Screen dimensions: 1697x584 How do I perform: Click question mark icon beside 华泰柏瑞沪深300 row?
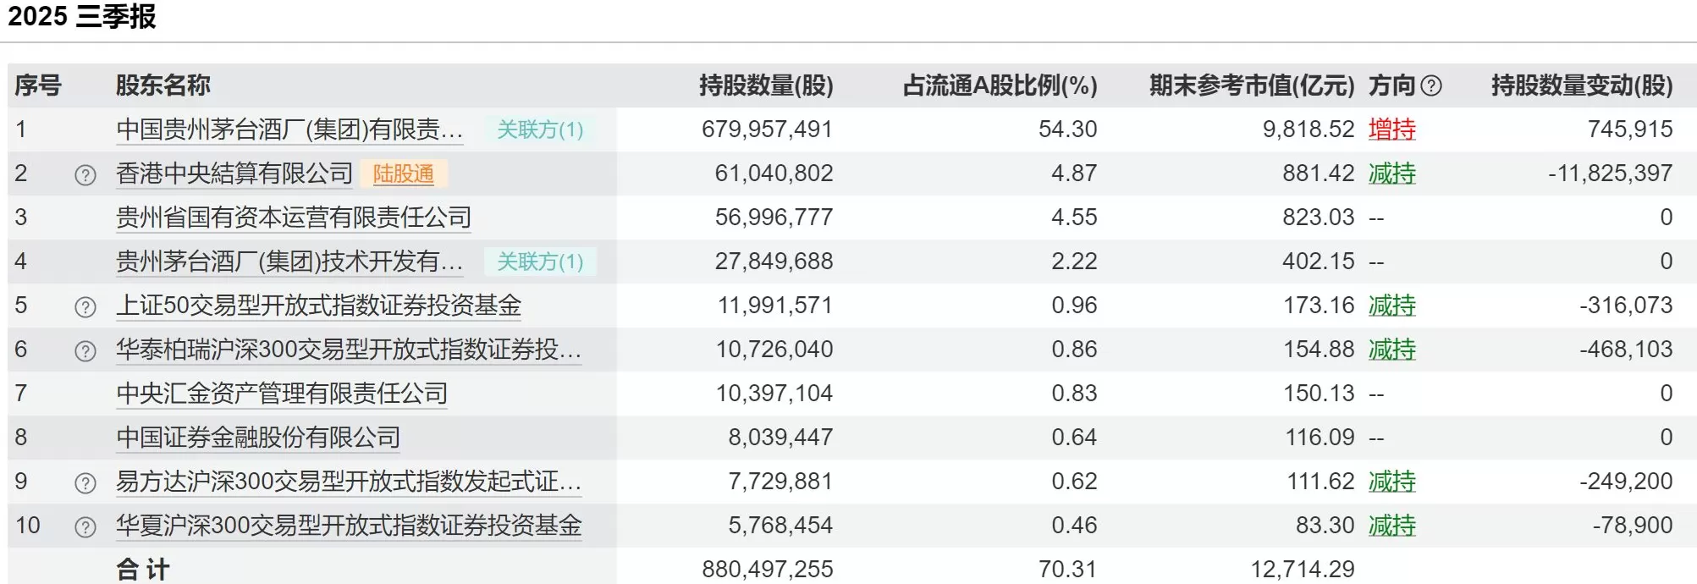pos(85,349)
